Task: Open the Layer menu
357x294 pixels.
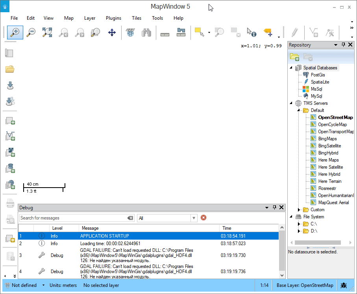Action: click(x=90, y=18)
